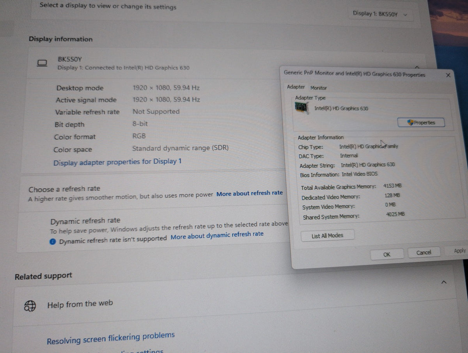Screen dimensions: 468x353
Task: Select the '128 MB' dedicated video memory value
Action: (392, 195)
